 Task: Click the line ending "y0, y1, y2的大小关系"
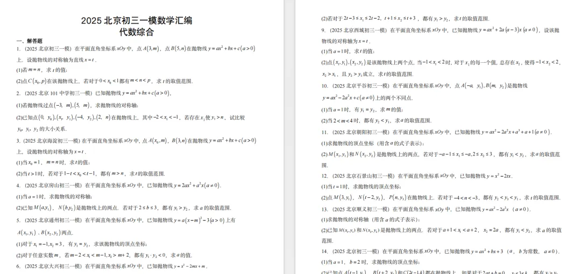[x=41, y=129]
